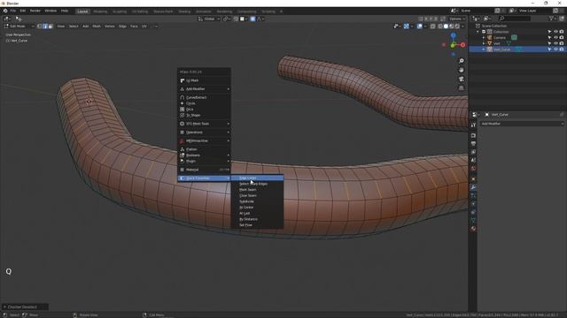This screenshot has width=567, height=318.
Task: Open the Tool properties tab icon
Action: [473, 125]
